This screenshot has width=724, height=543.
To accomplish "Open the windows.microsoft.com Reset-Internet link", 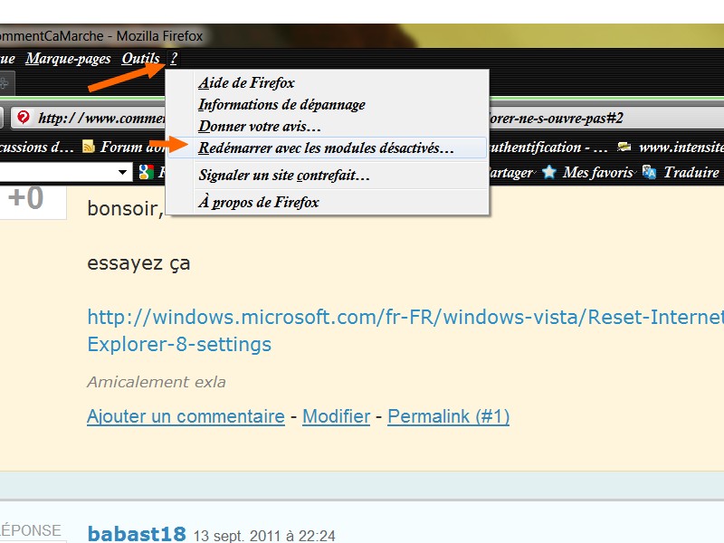I will click(x=405, y=330).
